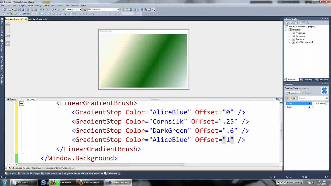Switch to the XAML view tab

coord(31,99)
